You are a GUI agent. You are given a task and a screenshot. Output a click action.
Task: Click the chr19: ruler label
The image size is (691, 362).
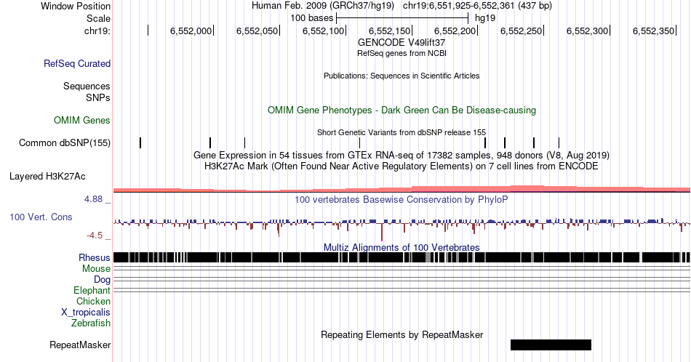97,31
